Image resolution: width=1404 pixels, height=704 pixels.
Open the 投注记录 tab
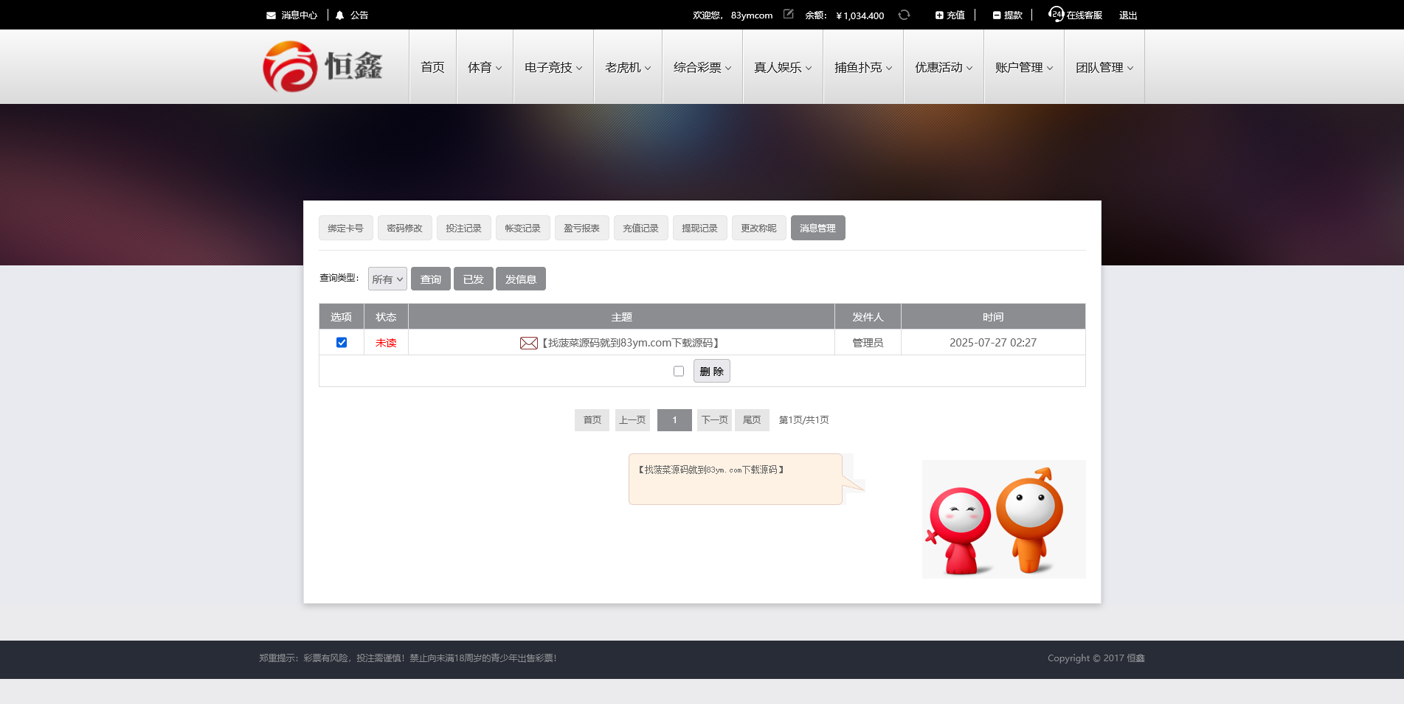[x=464, y=228]
